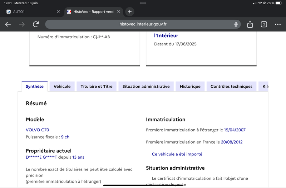Click the VOLVO C70 model text
This screenshot has width=286, height=188.
click(x=38, y=130)
